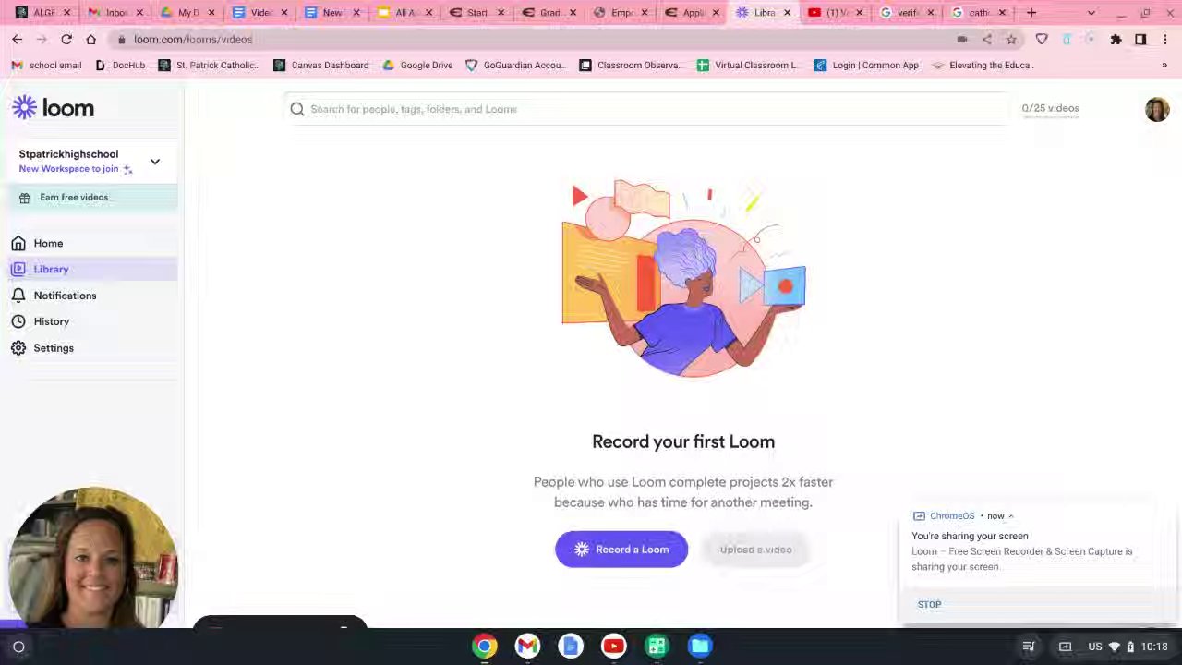Click the Earn free videos banner
The image size is (1182, 665).
pos(93,198)
